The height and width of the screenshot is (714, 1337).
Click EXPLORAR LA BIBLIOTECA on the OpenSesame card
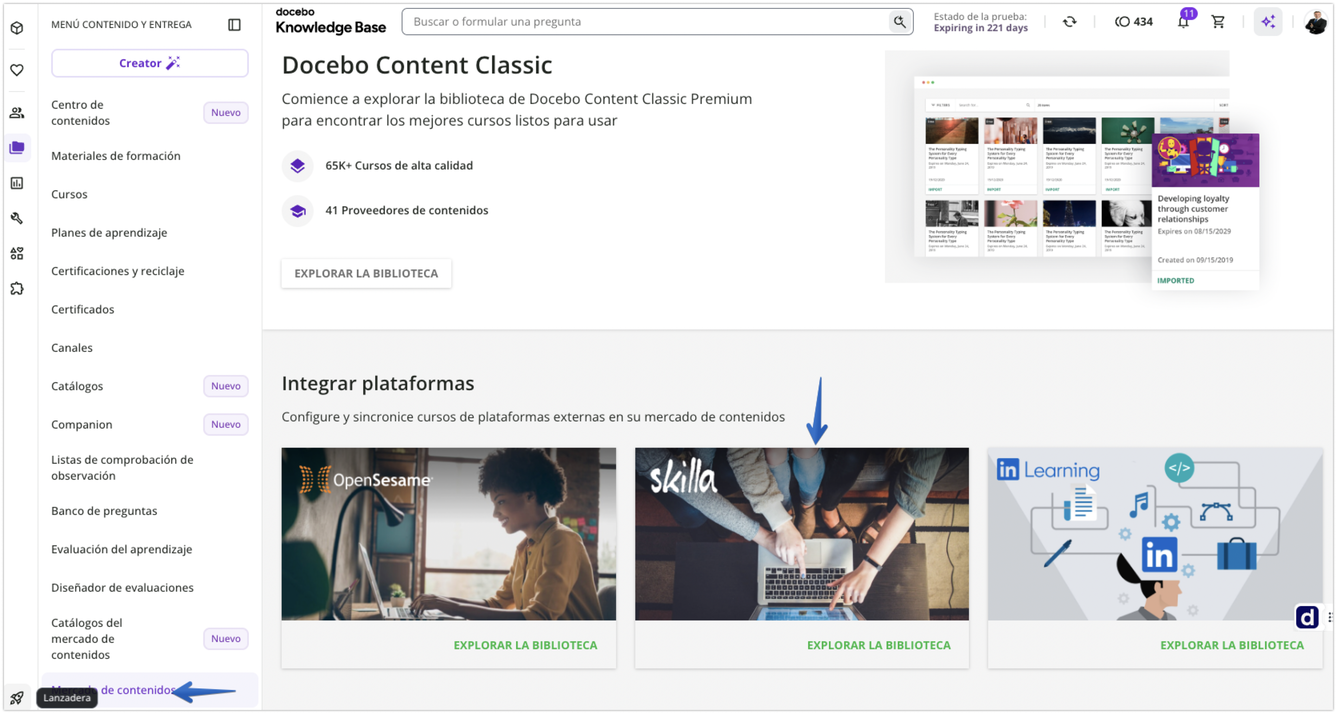(x=525, y=645)
